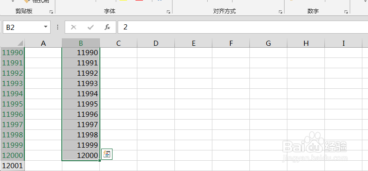Open the 剪贴板 clipboard dialog launcher
368x171 pixels.
click(51, 12)
